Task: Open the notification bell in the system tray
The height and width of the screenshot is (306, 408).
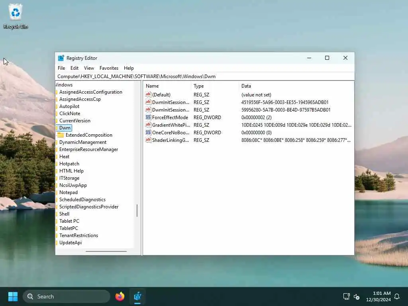Action: click(x=397, y=296)
